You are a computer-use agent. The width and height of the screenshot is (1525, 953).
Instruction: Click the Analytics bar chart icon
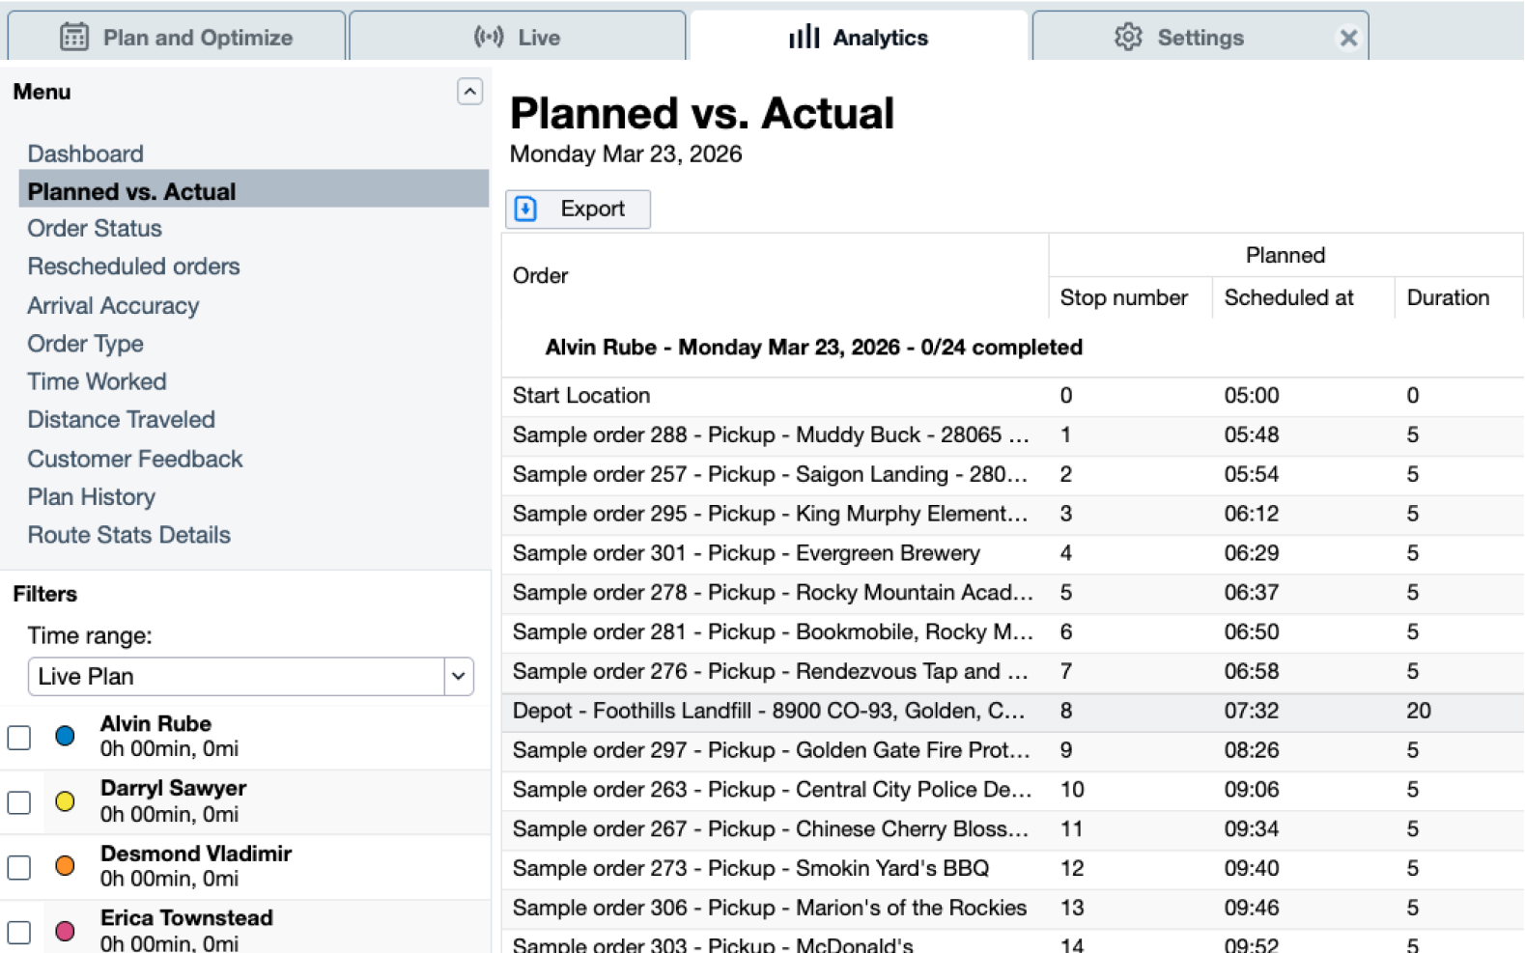point(804,37)
